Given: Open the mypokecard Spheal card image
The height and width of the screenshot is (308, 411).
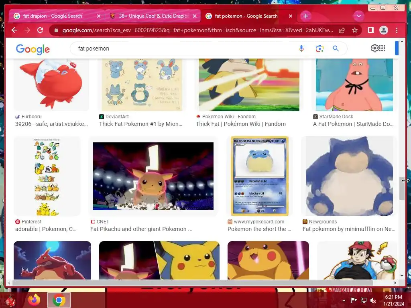Looking at the screenshot, I should click(x=260, y=176).
